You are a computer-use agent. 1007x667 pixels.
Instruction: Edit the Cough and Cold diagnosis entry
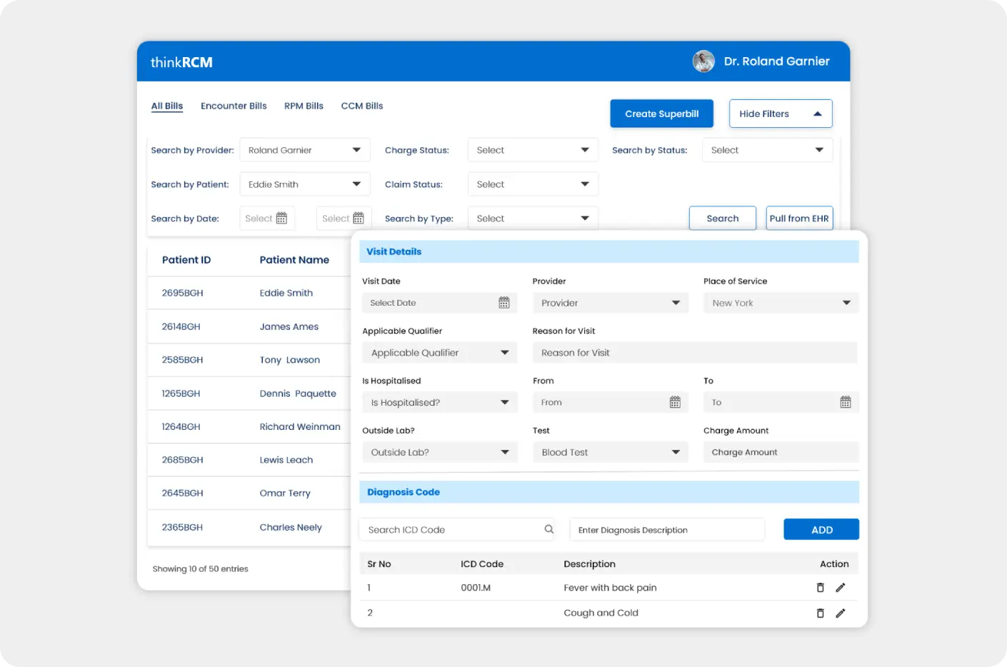tap(841, 612)
